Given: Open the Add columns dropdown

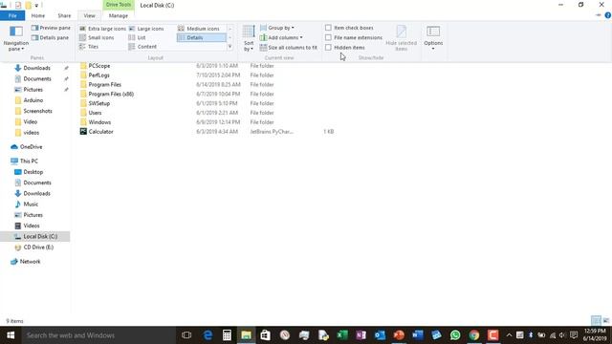Looking at the screenshot, I should coord(281,38).
